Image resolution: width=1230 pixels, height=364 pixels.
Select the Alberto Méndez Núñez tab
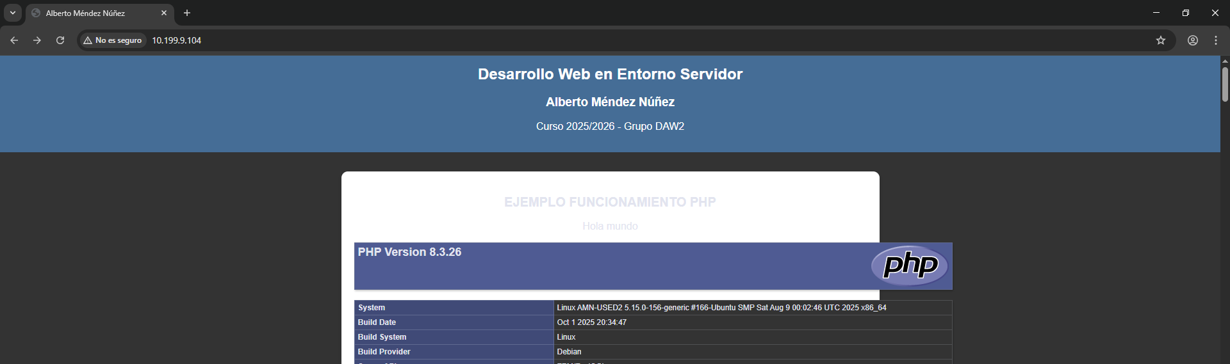coord(90,13)
